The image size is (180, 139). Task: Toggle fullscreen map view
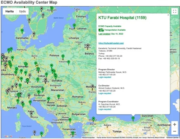click(x=174, y=11)
